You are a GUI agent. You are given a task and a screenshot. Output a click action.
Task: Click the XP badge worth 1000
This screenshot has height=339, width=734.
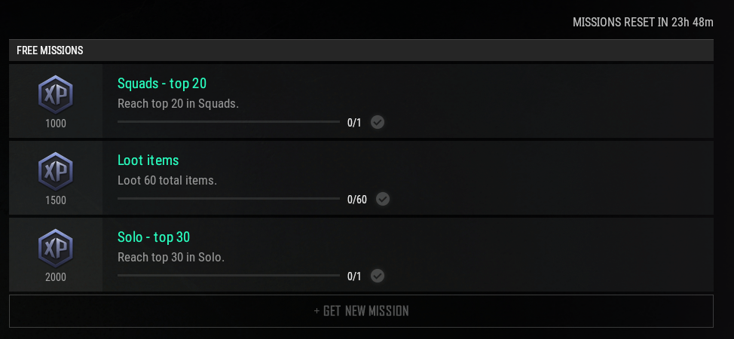click(55, 95)
